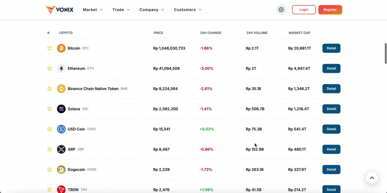Click market cap Rp 20,681.1T
This screenshot has height=193, width=387.
coord(300,48)
